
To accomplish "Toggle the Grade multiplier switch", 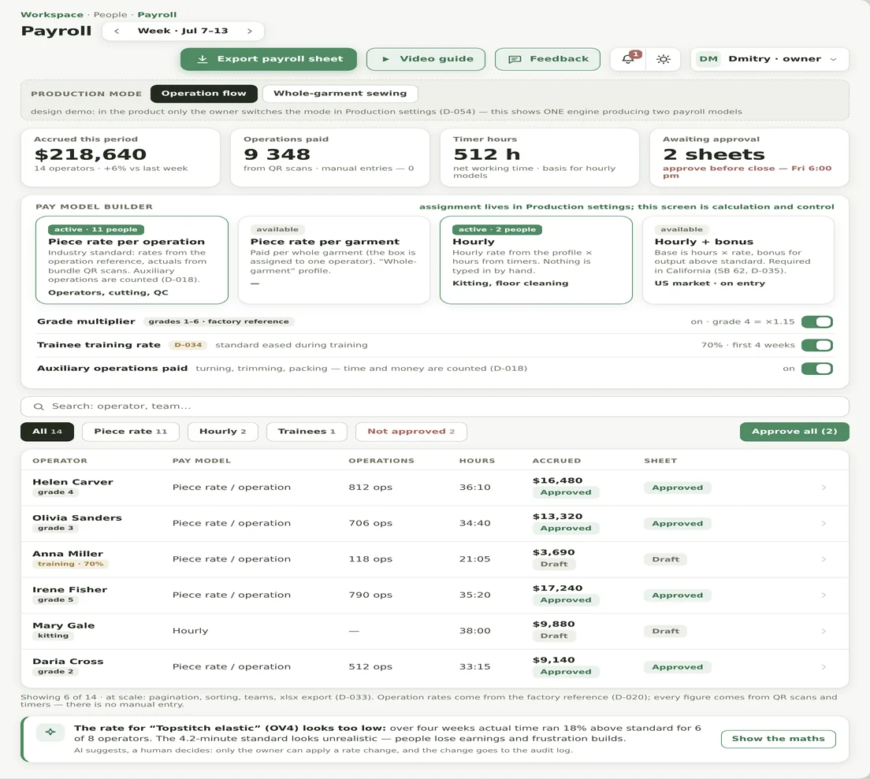I will point(816,321).
